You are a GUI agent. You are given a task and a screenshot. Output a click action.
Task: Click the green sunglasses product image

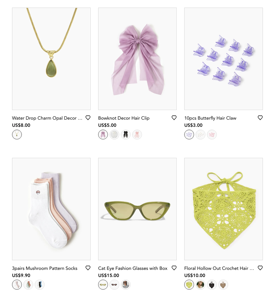137,209
